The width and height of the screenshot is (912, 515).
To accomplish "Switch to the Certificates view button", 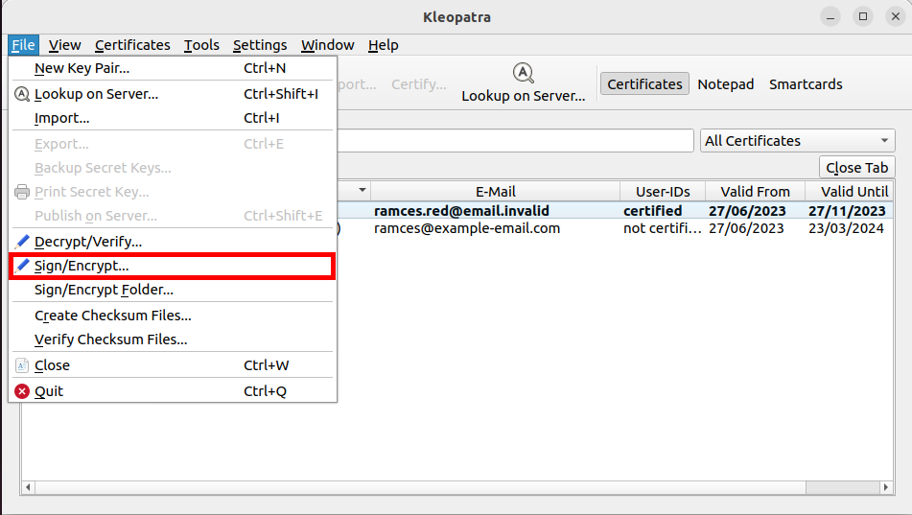I will (644, 83).
